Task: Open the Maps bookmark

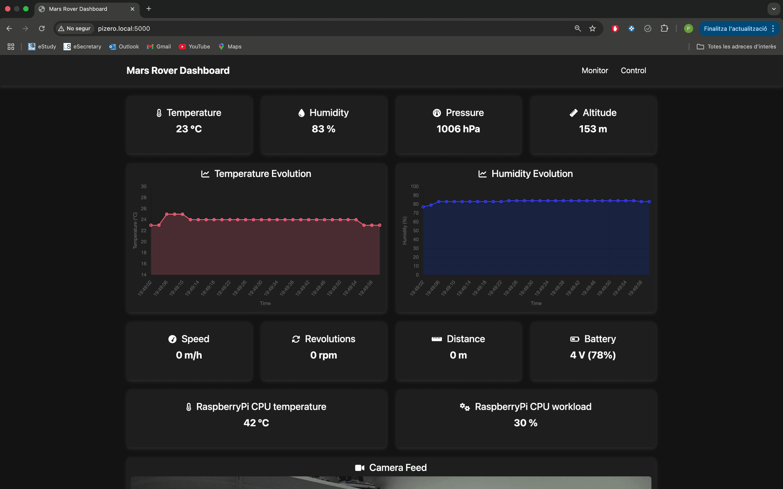Action: pos(230,46)
